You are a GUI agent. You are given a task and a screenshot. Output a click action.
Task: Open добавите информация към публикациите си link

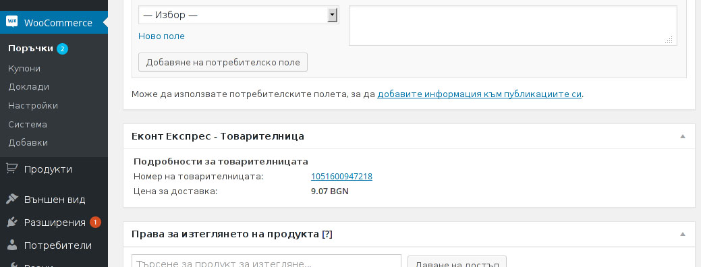[x=479, y=94]
